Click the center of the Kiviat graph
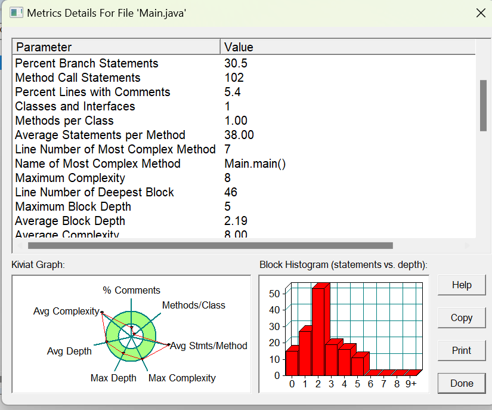Screen dimensions: 492x410 pyautogui.click(x=131, y=336)
